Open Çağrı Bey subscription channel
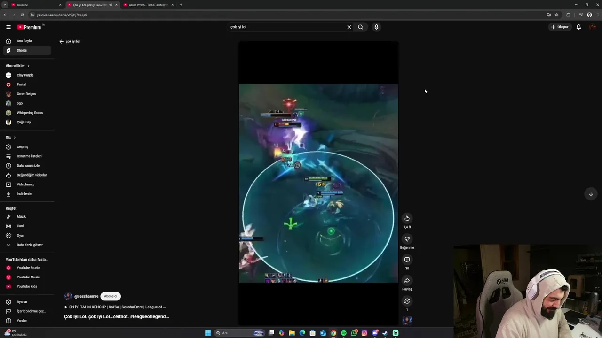The image size is (602, 338). coord(27,122)
